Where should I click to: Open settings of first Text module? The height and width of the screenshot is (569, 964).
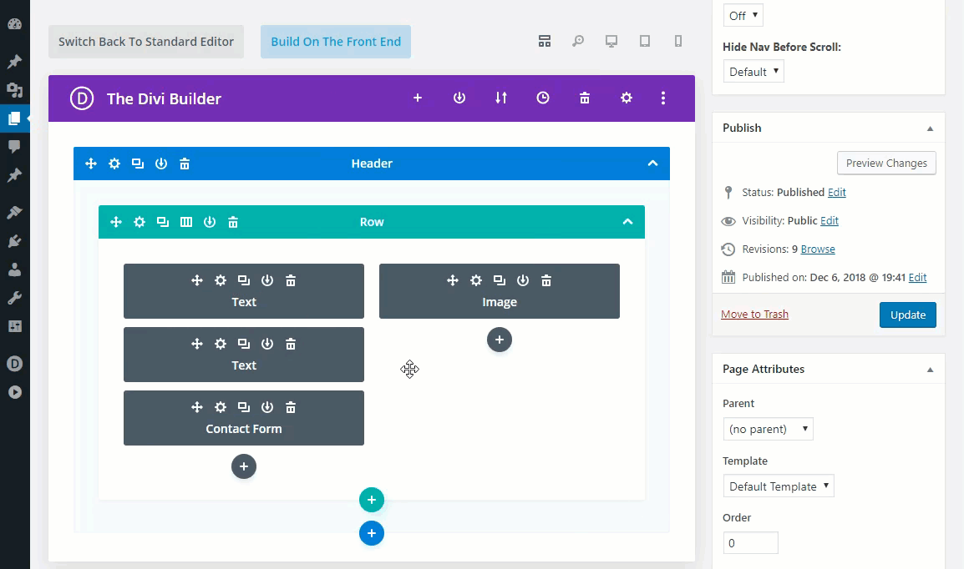tap(220, 280)
